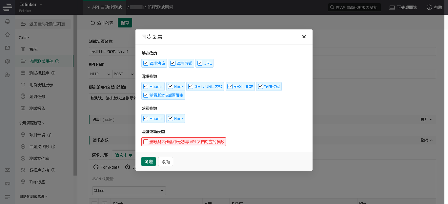Image resolution: width=448 pixels, height=204 pixels.
Task: Open the favorites star icon in left rail
Action: 7,35
